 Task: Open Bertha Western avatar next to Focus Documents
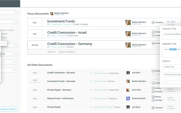52,14
